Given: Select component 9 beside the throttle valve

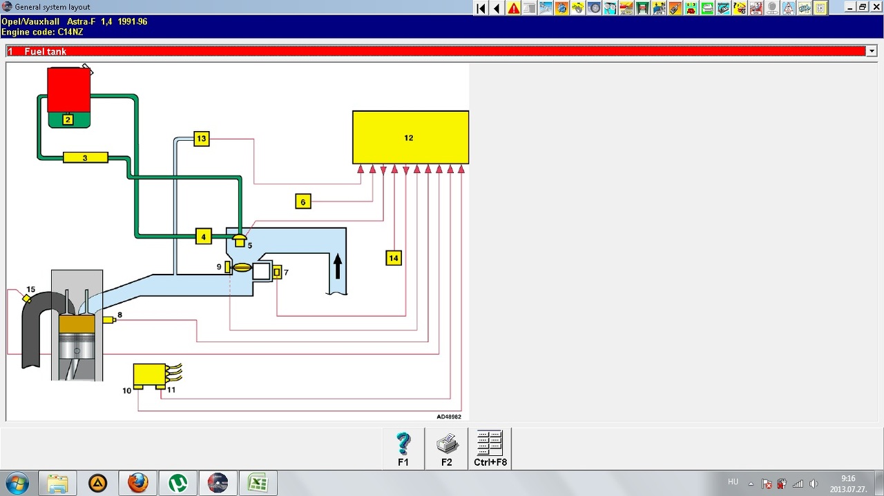Looking at the screenshot, I should pyautogui.click(x=227, y=267).
